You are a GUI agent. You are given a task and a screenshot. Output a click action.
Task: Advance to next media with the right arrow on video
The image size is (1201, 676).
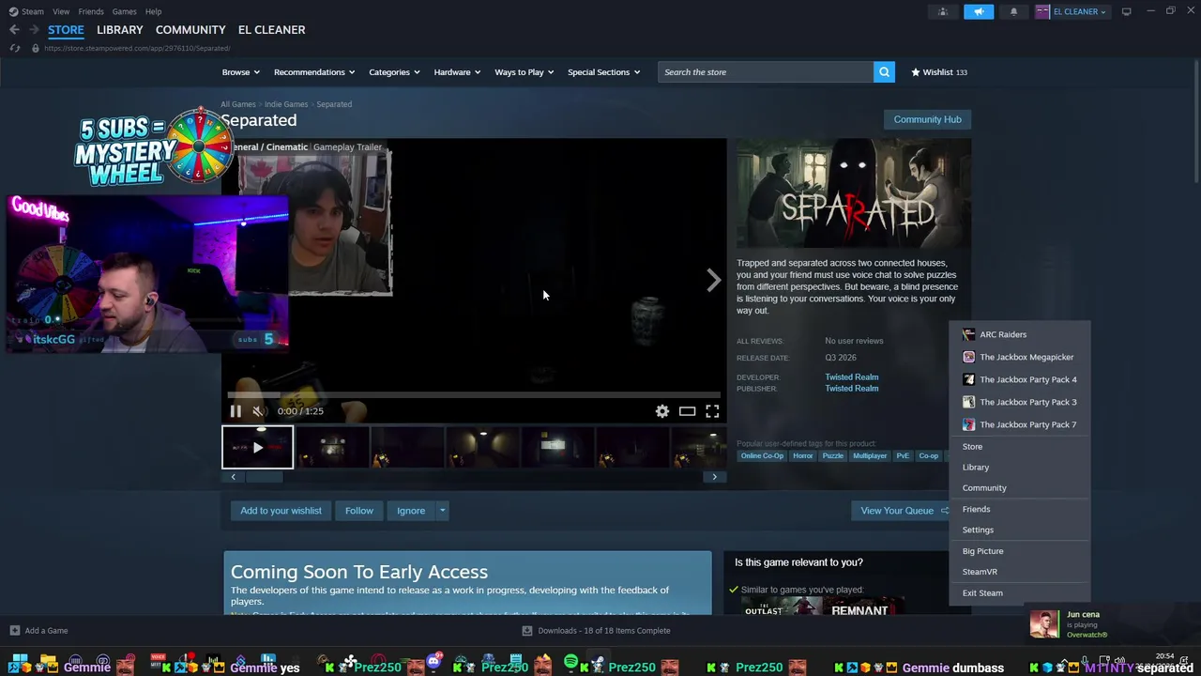click(714, 280)
